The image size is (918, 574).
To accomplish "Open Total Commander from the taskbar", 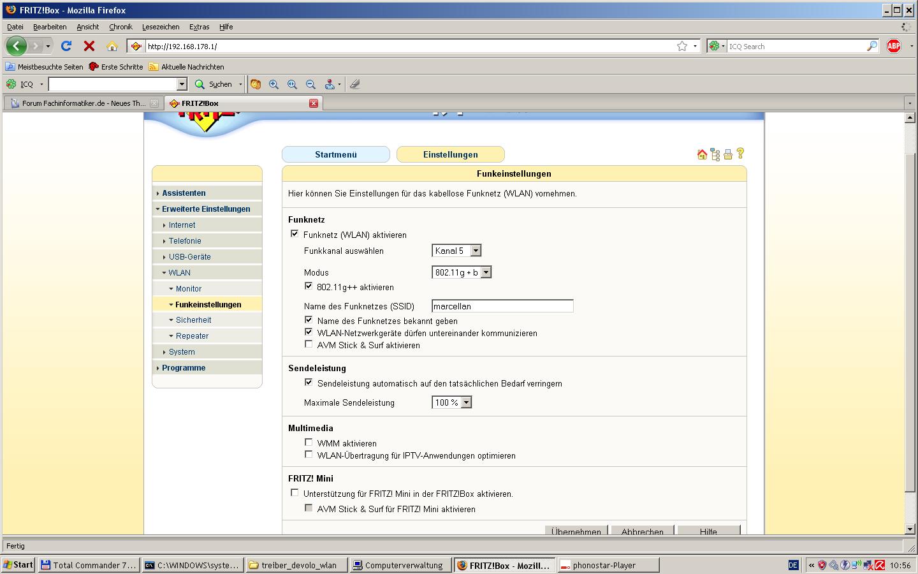I will pos(89,565).
